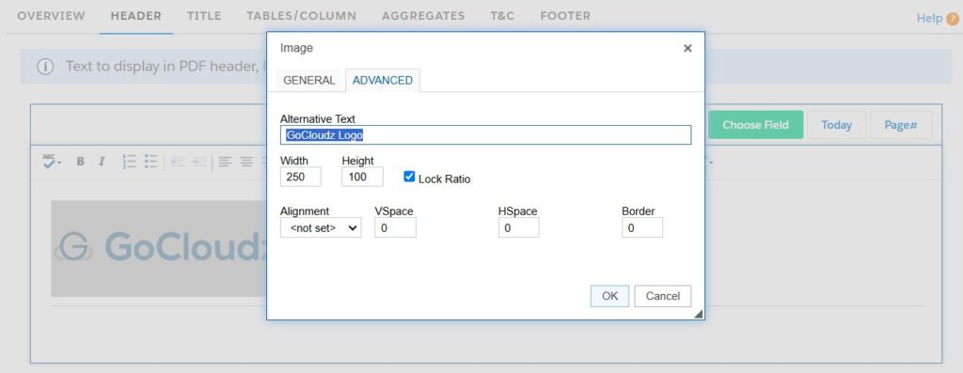Click the Alternative Text input field
Image resolution: width=963 pixels, height=373 pixels.
(x=486, y=135)
